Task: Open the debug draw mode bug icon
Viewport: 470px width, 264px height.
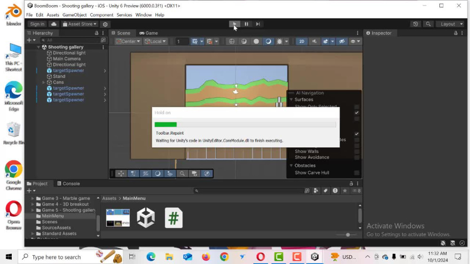Action: point(279,42)
